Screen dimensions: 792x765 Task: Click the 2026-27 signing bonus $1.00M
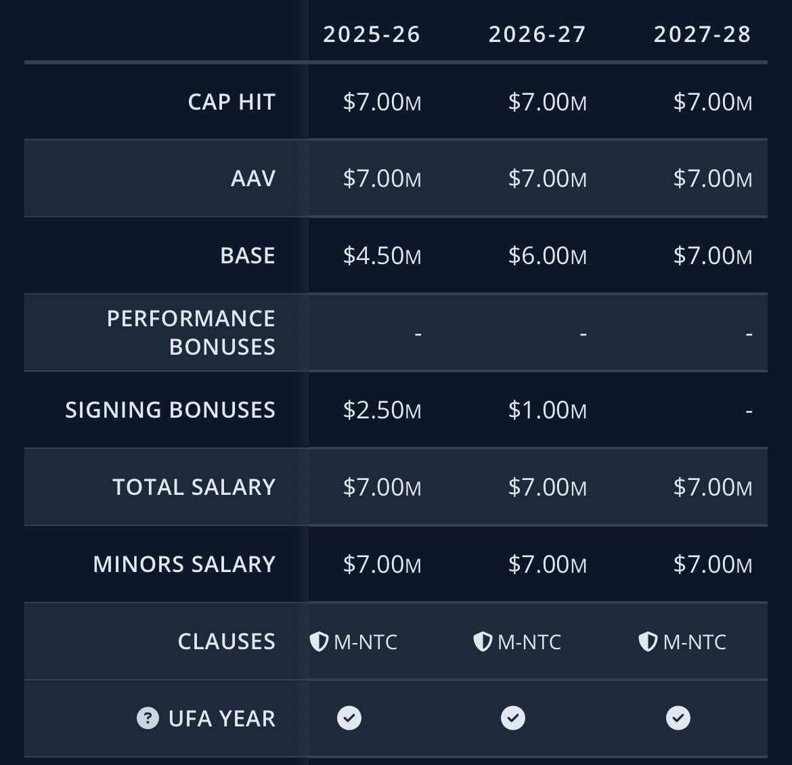547,410
